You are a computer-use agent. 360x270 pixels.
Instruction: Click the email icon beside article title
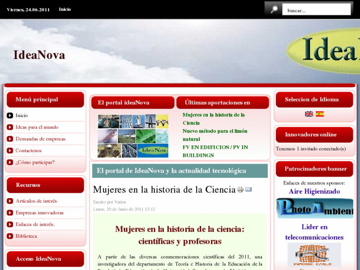pyautogui.click(x=248, y=189)
